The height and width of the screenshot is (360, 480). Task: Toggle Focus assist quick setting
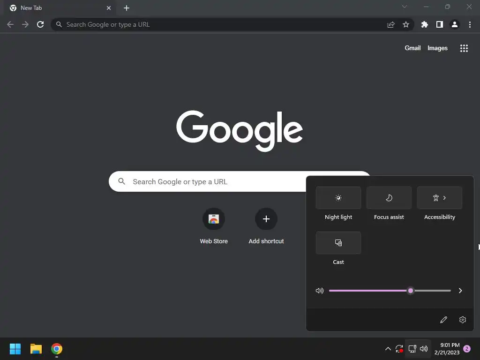pos(389,198)
